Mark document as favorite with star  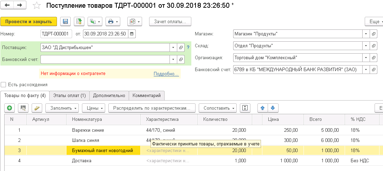(36, 5)
